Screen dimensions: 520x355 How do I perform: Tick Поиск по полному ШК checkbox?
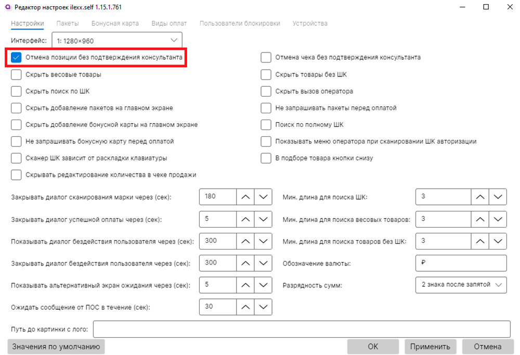coord(266,125)
